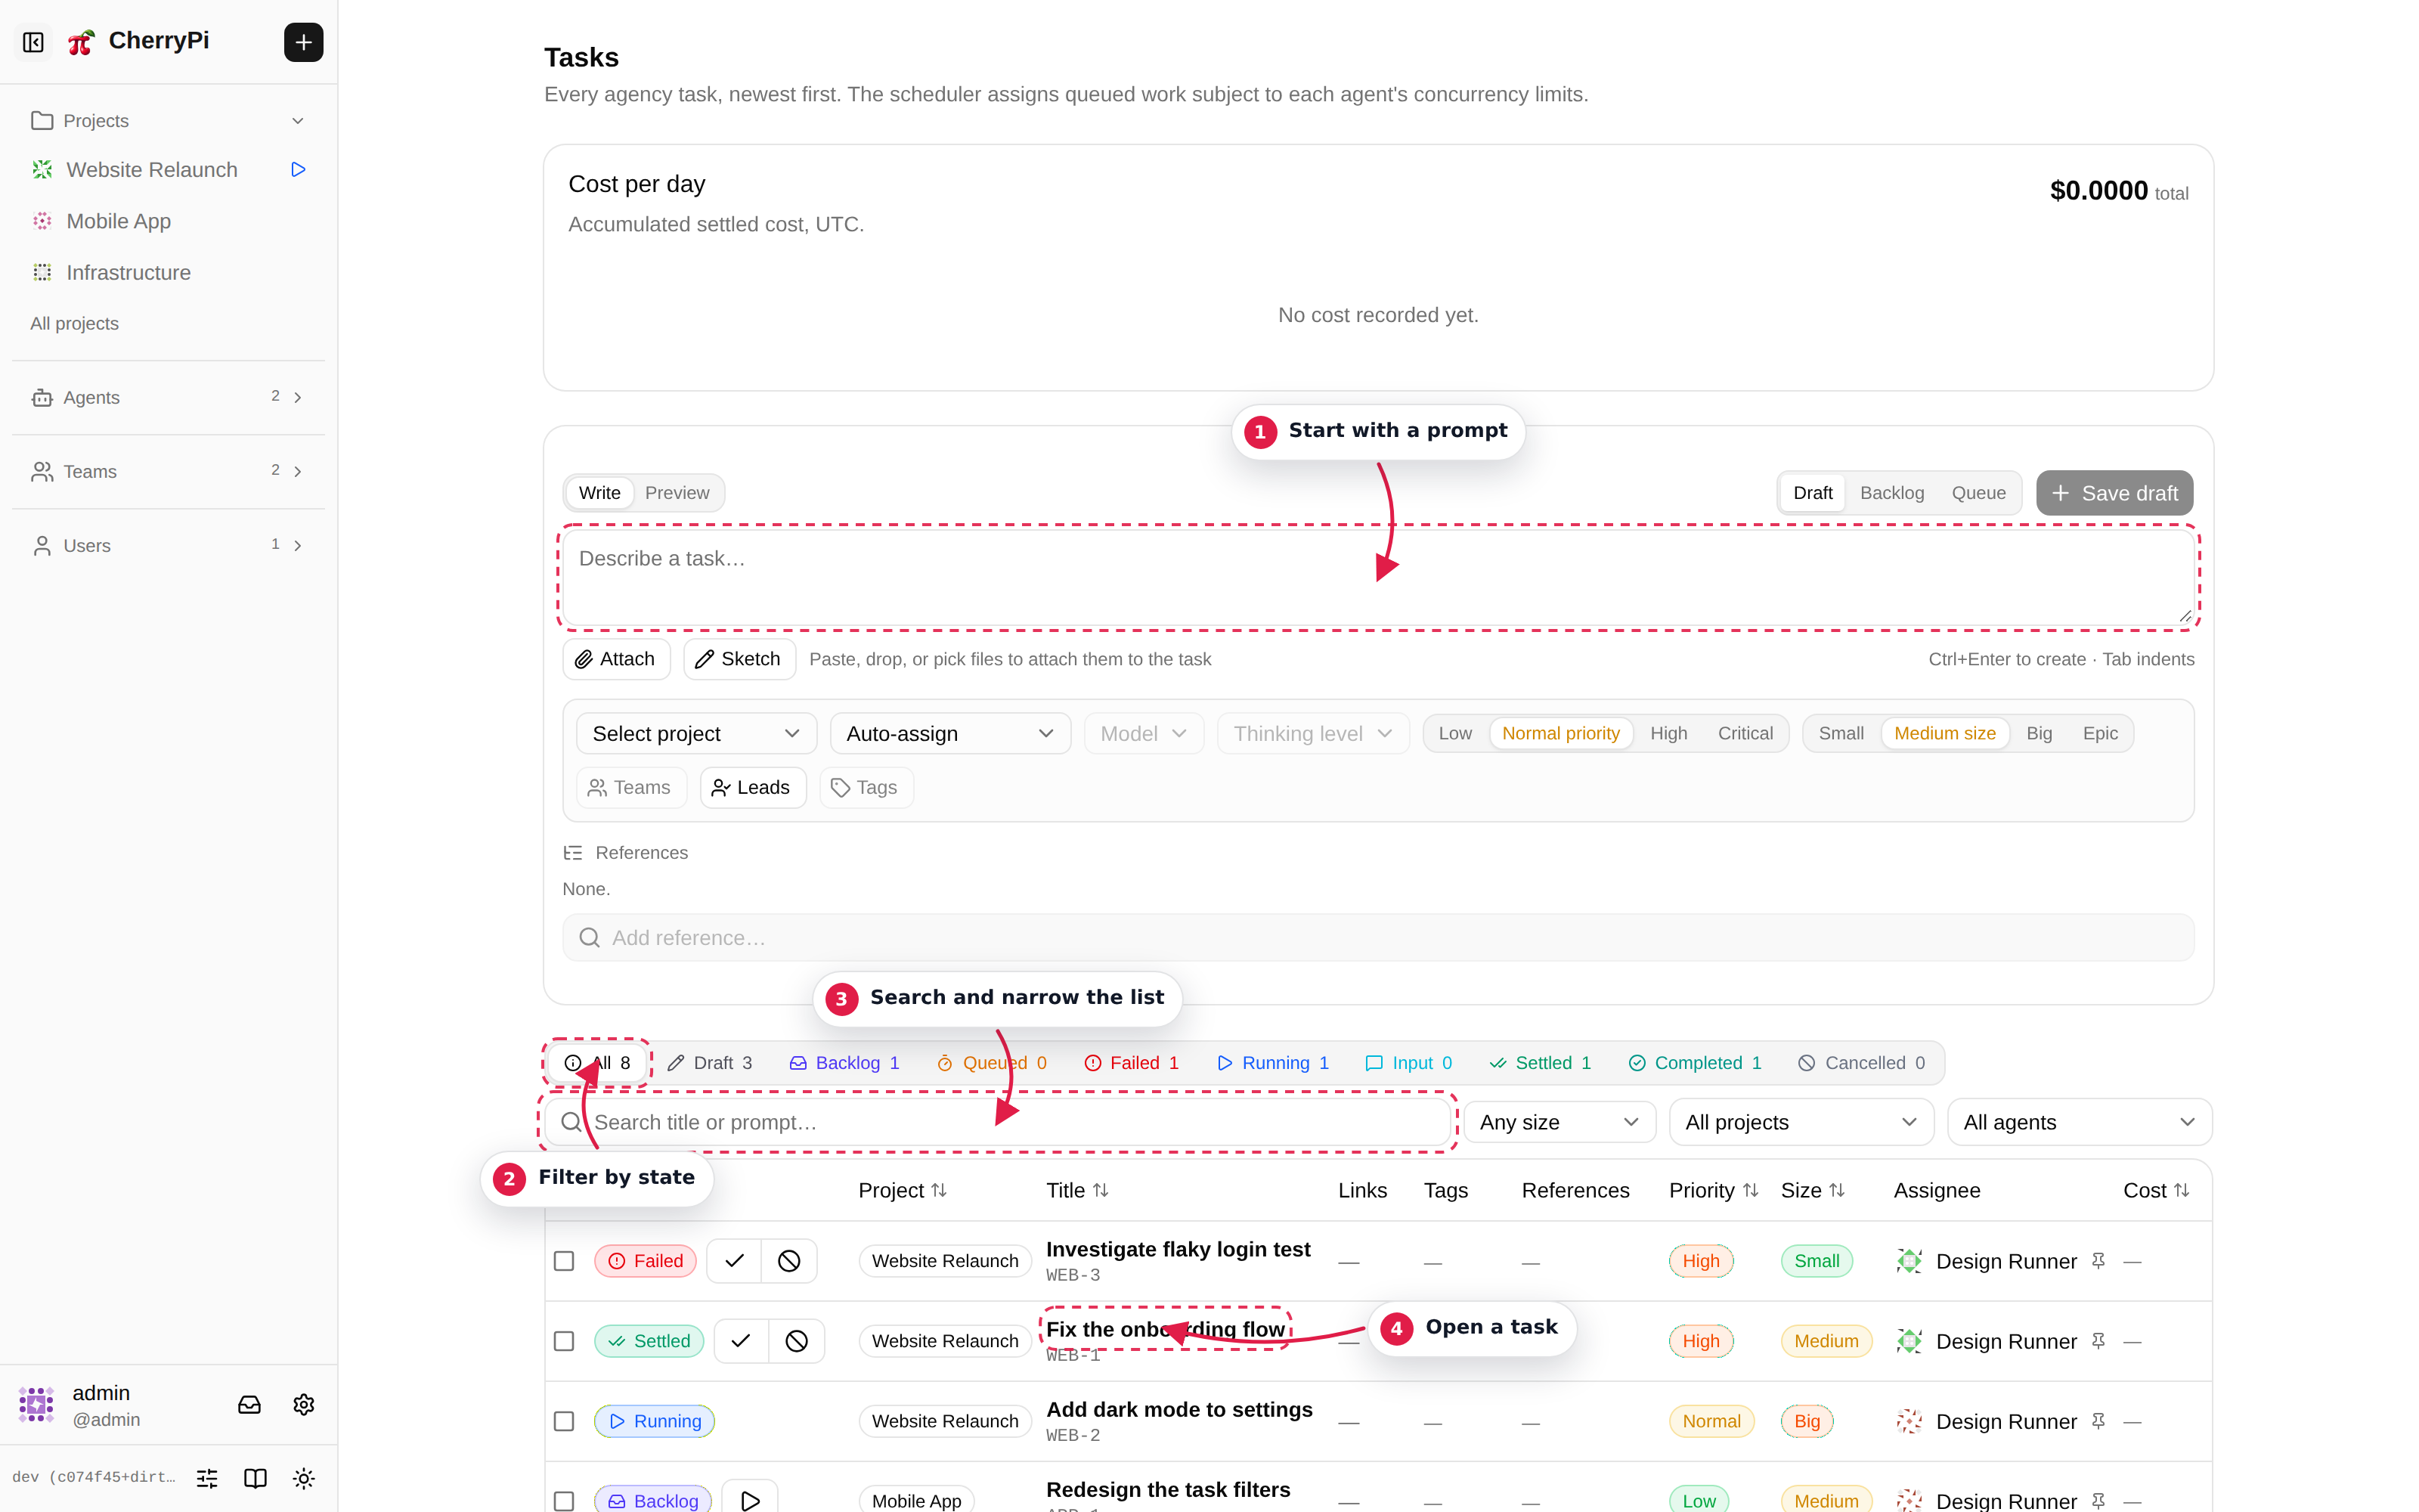Screen dimensions: 2419x1512
Task: Click the checkmark in the Settled task row
Action: [741, 1341]
